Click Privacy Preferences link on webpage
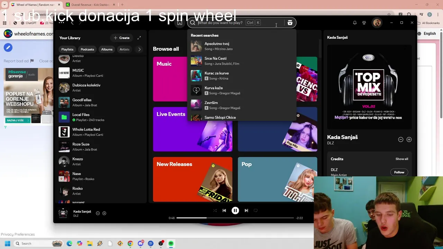443x249 pixels. tap(18, 234)
